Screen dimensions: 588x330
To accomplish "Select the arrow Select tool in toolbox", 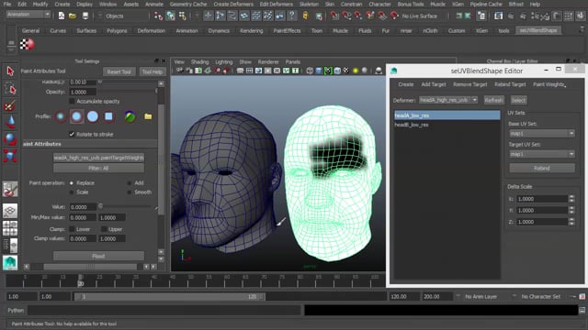I will click(x=10, y=71).
